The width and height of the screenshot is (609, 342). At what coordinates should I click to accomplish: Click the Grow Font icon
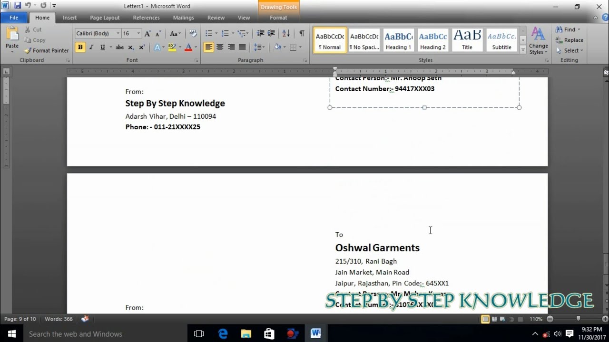(147, 33)
